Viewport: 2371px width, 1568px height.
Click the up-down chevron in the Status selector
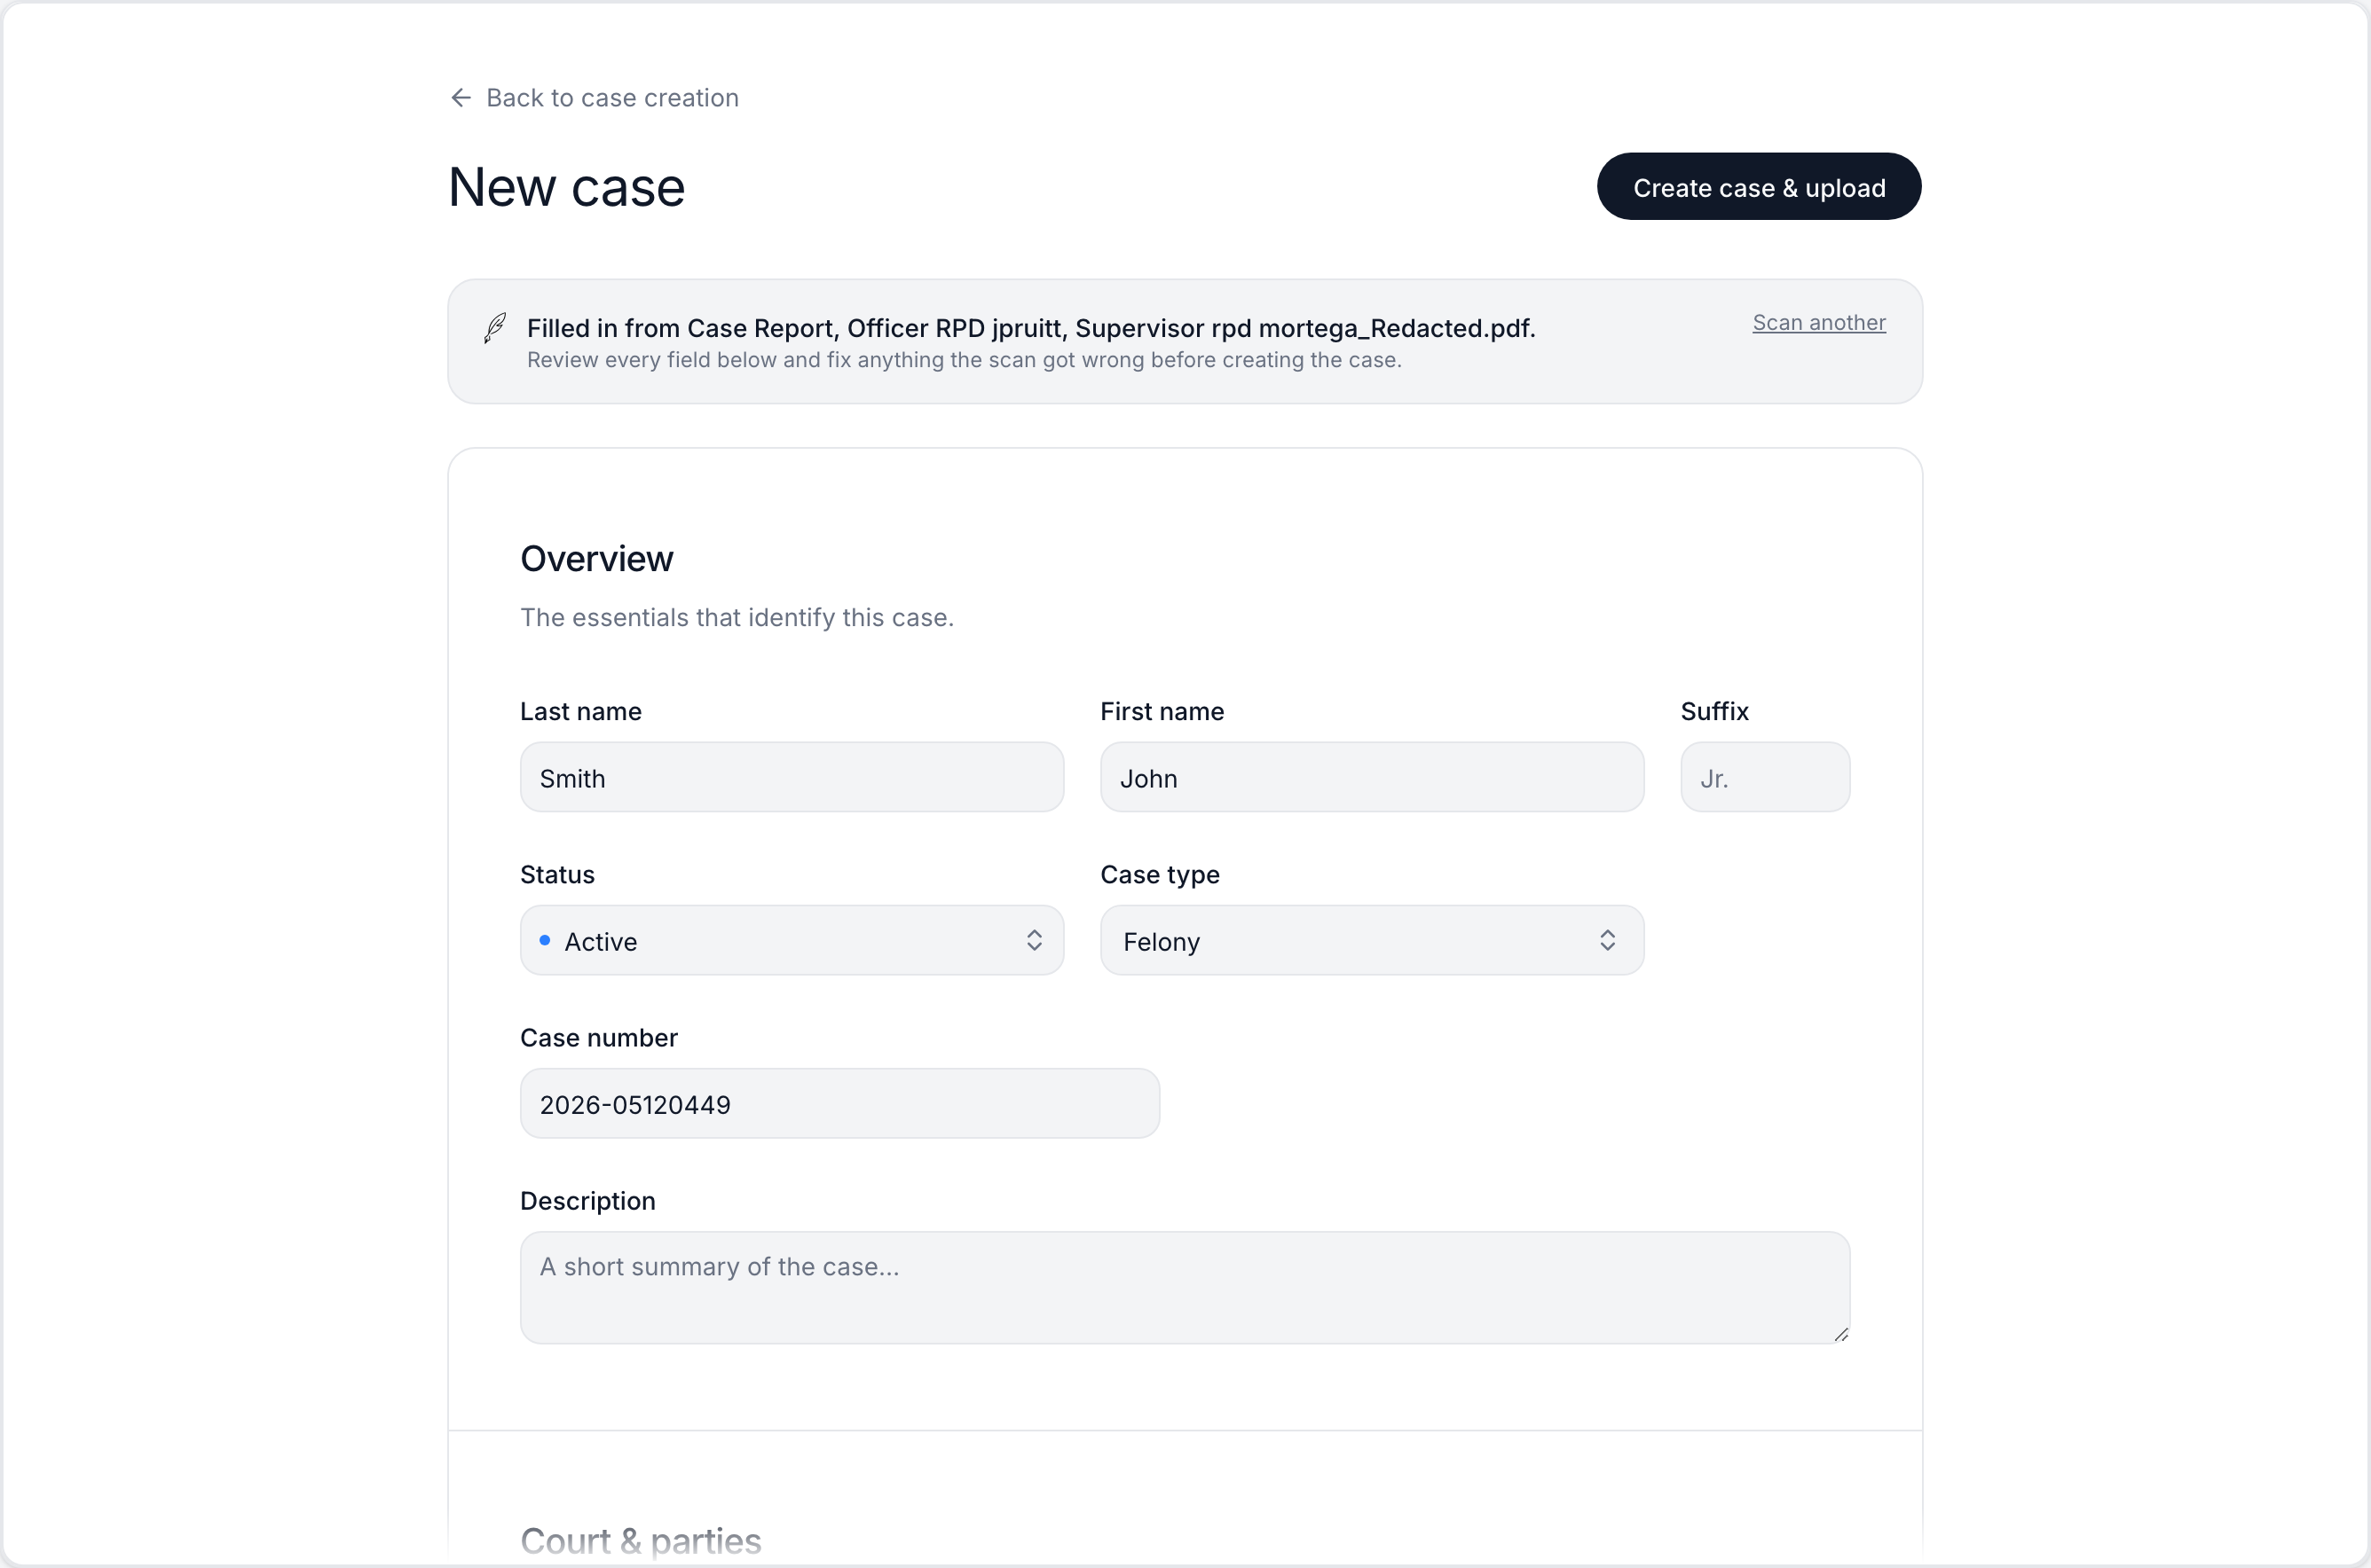[x=1035, y=941]
